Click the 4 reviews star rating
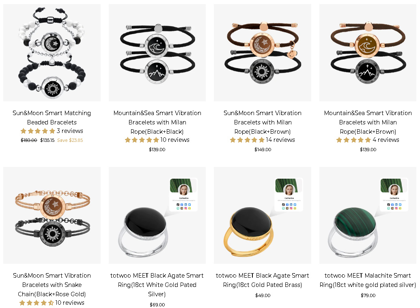The width and height of the screenshot is (420, 308). [x=353, y=140]
